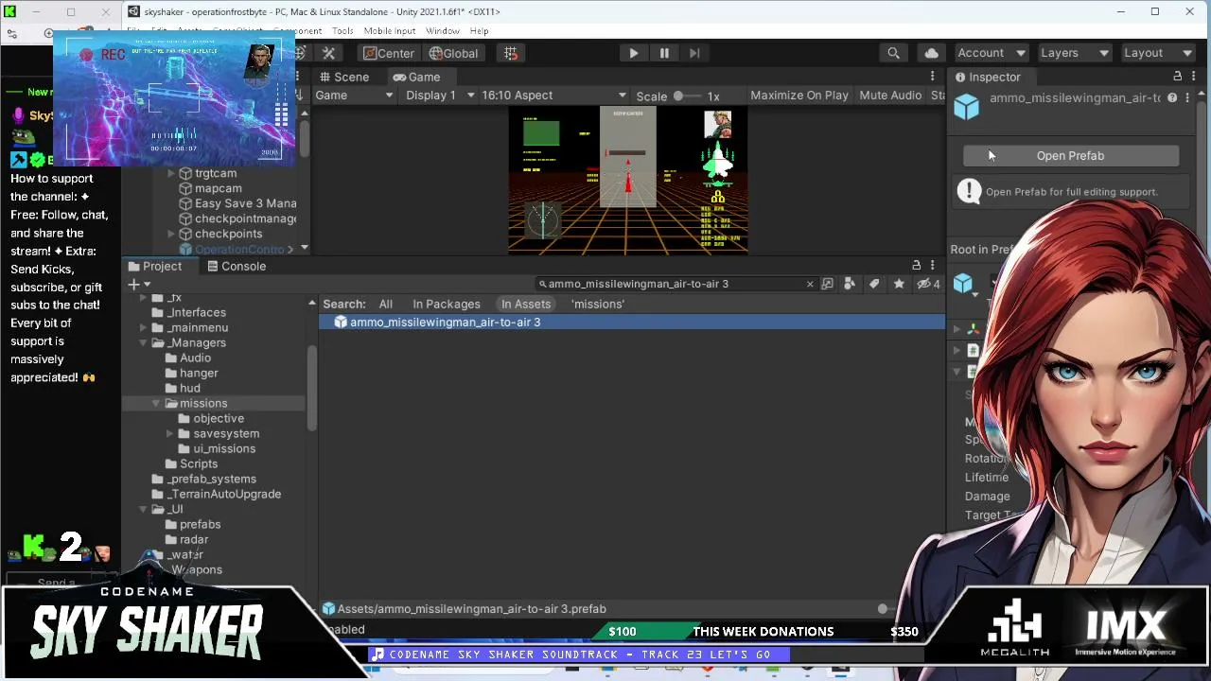Set search scope to In Packages
Screen dimensions: 1211x681
447,304
